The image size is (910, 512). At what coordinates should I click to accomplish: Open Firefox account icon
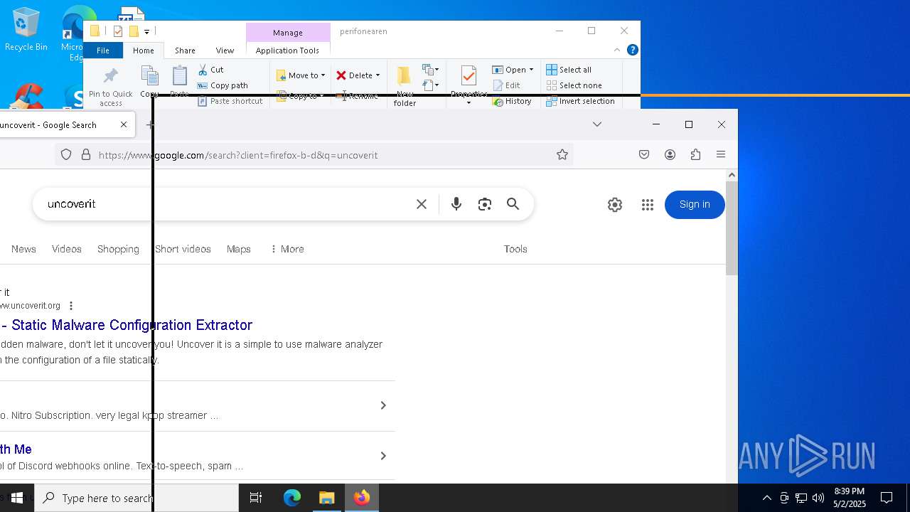point(670,155)
